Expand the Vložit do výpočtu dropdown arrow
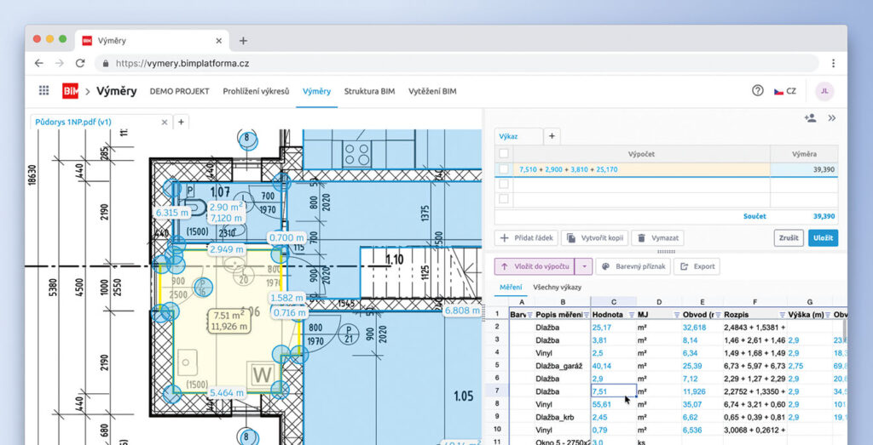Viewport: 873px width, 445px height. click(x=582, y=266)
